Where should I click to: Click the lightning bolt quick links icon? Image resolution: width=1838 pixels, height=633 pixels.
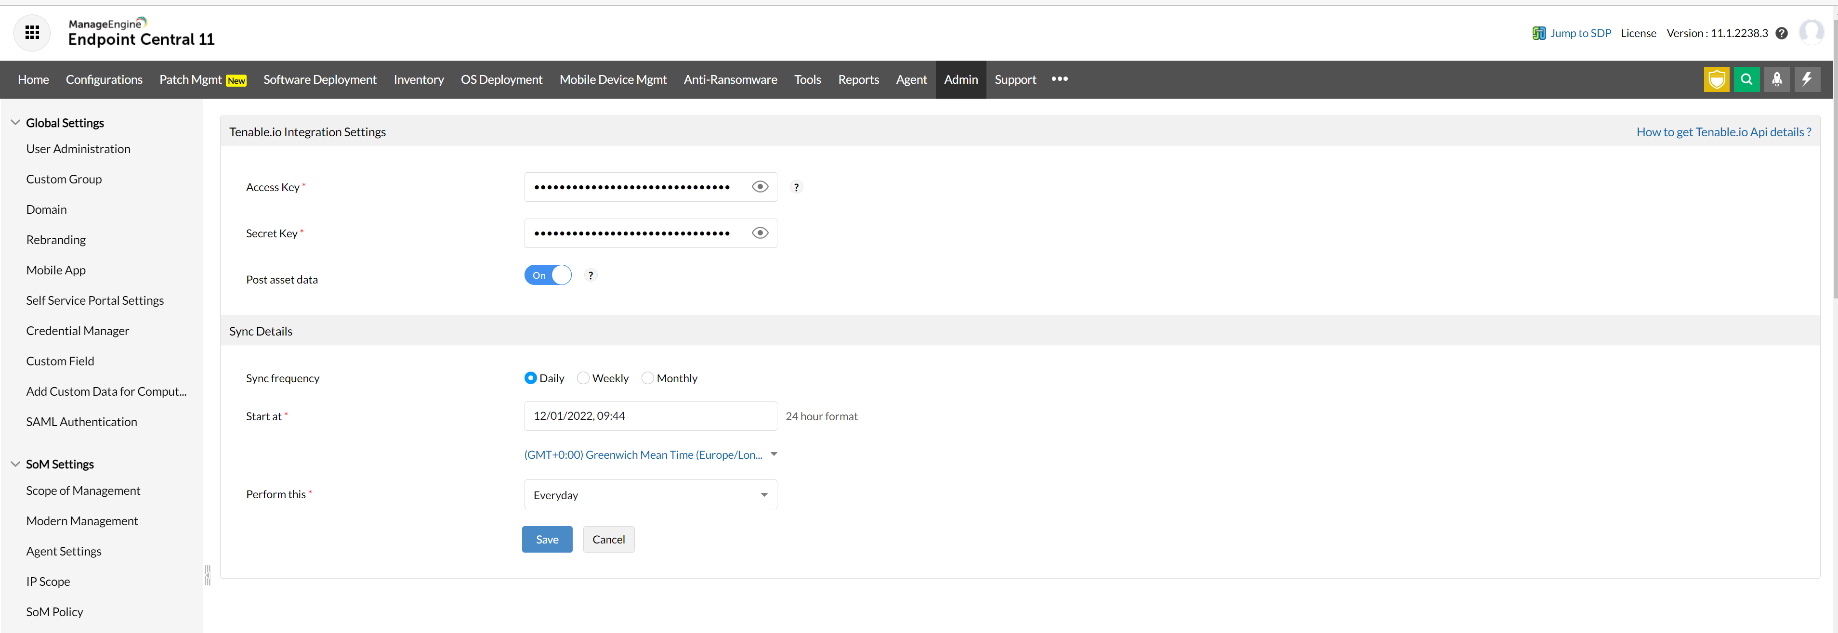pyautogui.click(x=1807, y=79)
